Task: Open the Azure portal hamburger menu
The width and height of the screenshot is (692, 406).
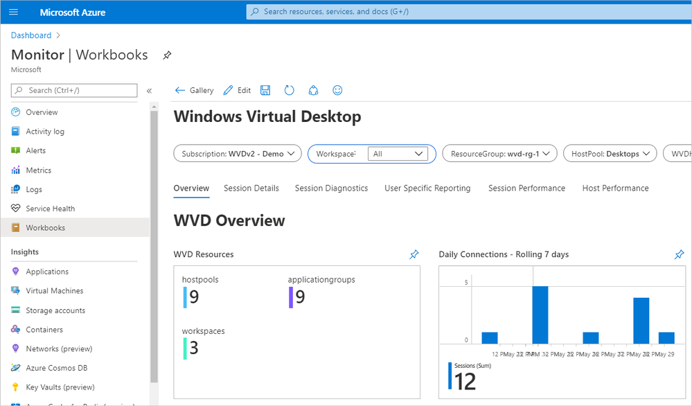Action: pyautogui.click(x=14, y=12)
